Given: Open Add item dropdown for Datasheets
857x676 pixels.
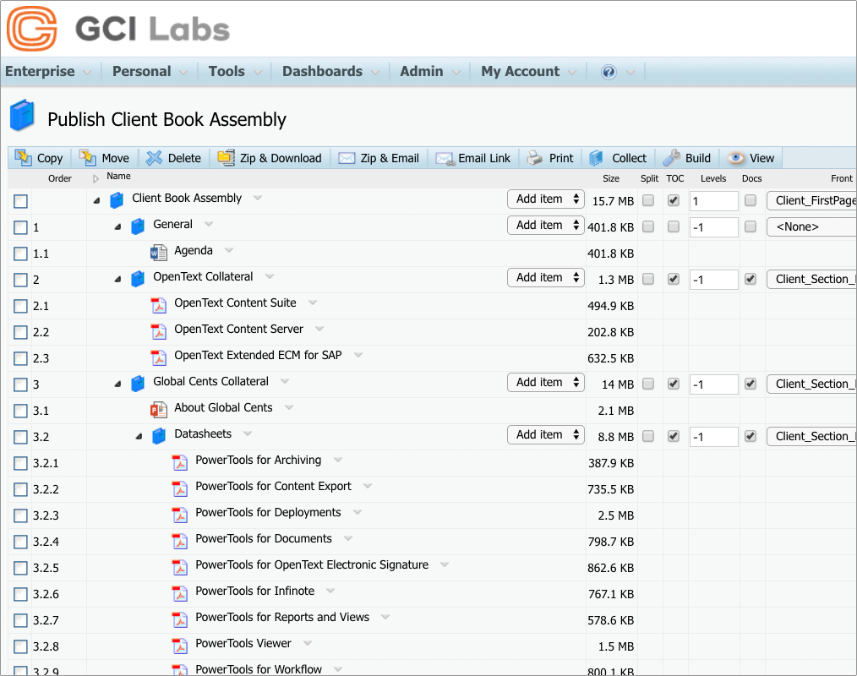Looking at the screenshot, I should (545, 435).
